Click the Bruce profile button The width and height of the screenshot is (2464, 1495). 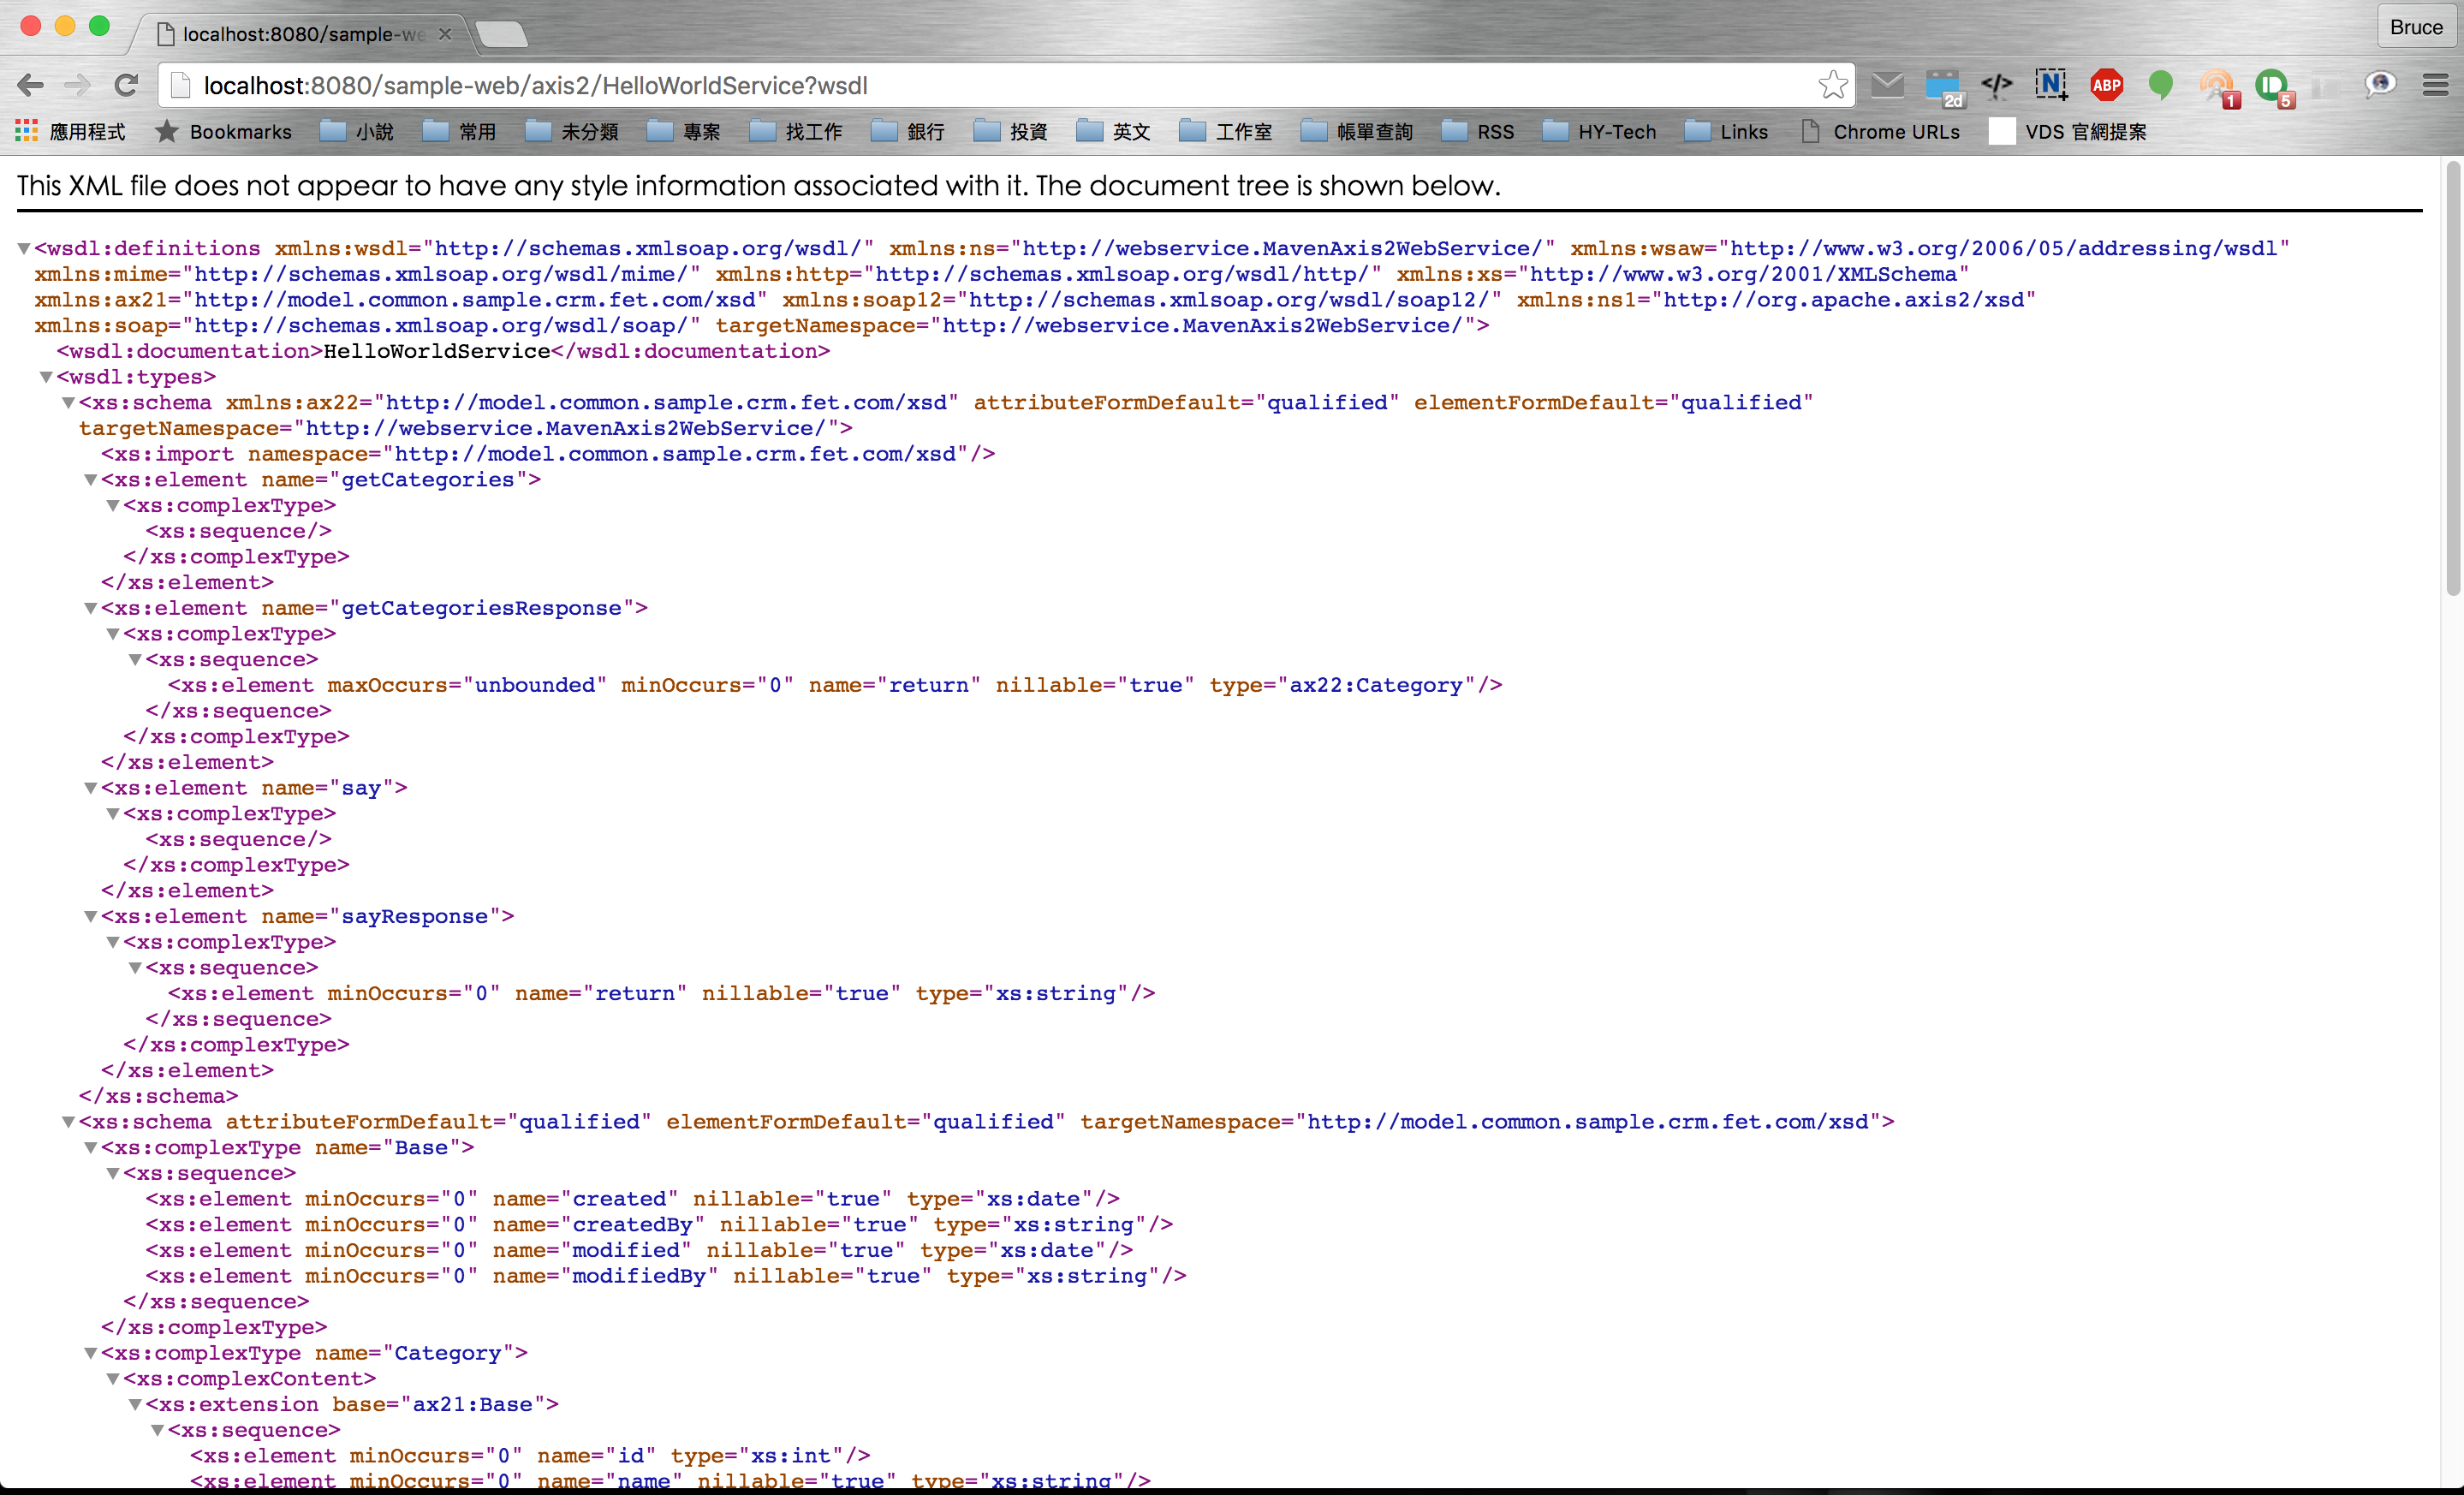pyautogui.click(x=2415, y=27)
